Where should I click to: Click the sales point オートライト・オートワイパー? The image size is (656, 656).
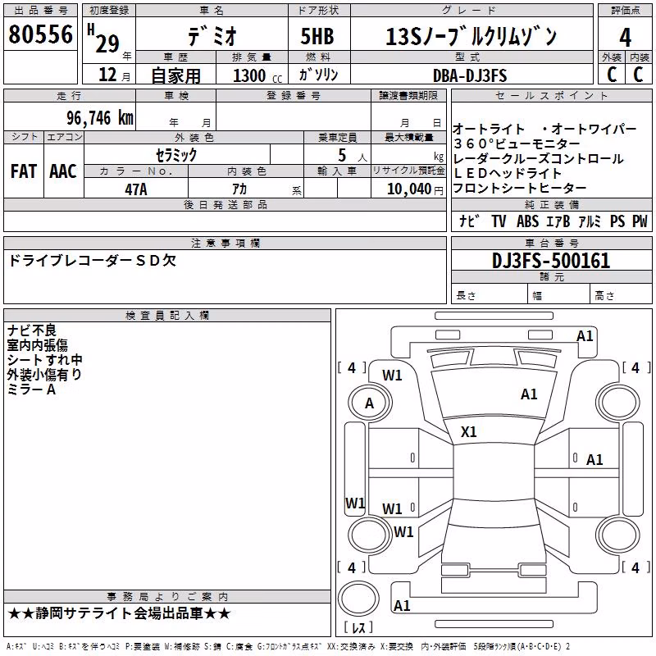544,129
